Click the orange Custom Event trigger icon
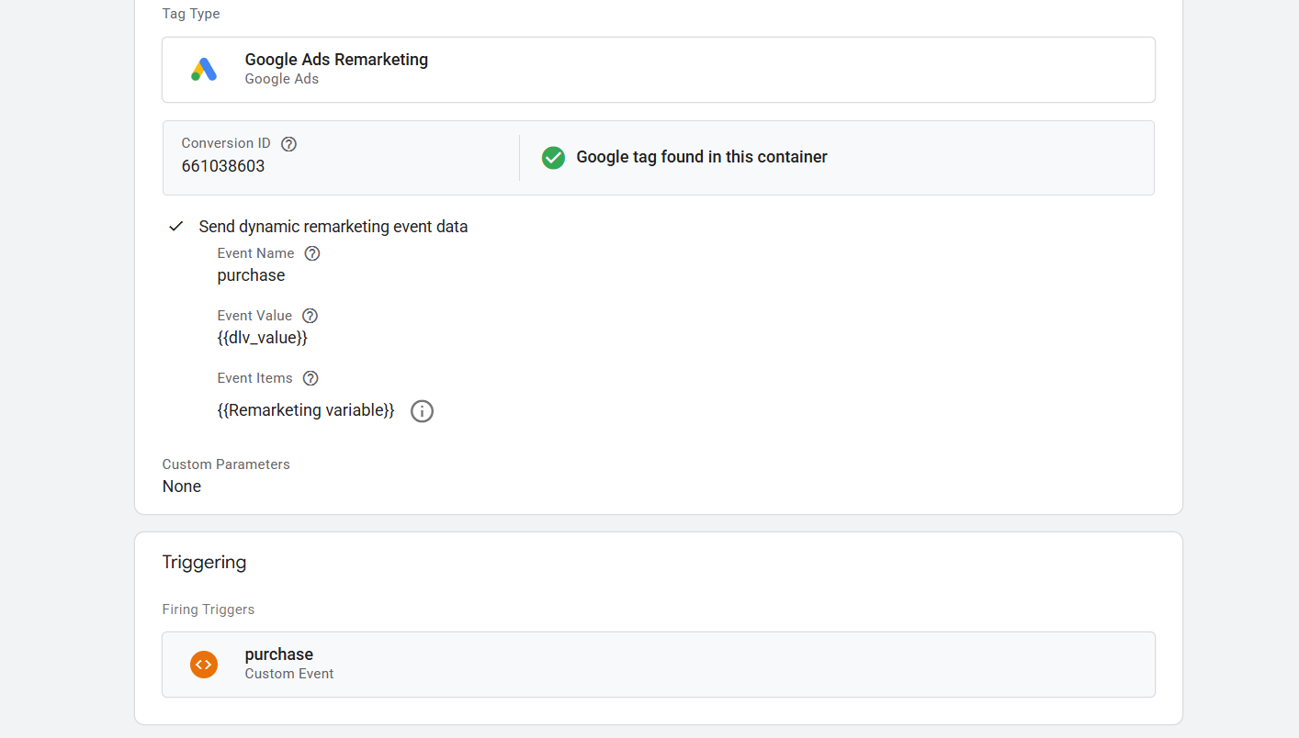This screenshot has height=738, width=1299. tap(204, 665)
